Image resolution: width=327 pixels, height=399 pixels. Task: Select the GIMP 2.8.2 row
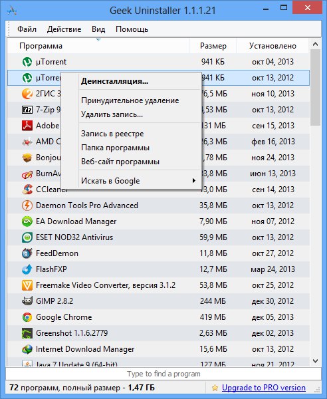[x=158, y=301]
